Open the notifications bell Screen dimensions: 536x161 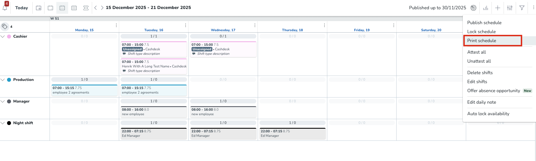click(5, 8)
